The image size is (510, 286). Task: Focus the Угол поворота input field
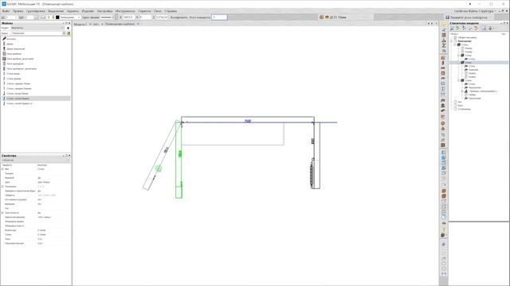point(219,17)
